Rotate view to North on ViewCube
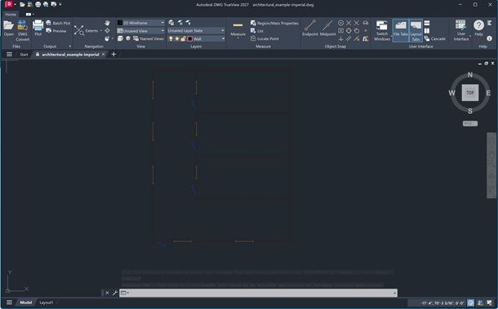This screenshot has width=498, height=309. point(470,74)
